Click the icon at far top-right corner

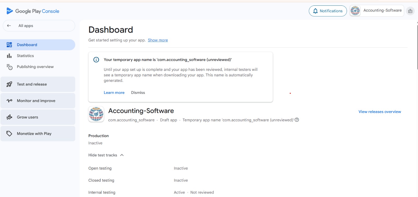point(410,11)
